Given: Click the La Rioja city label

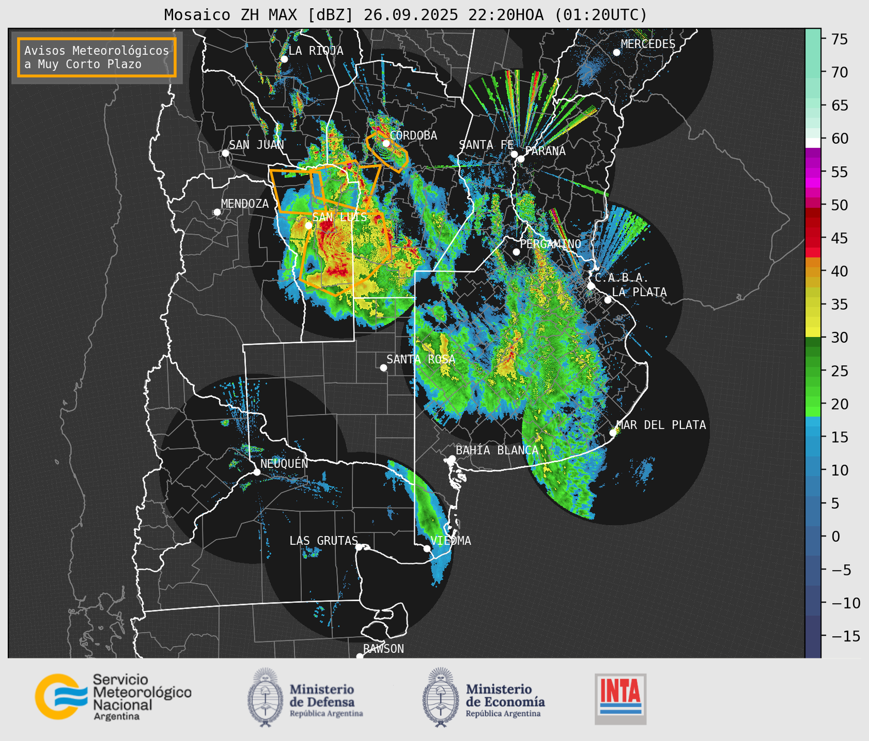Looking at the screenshot, I should [315, 50].
